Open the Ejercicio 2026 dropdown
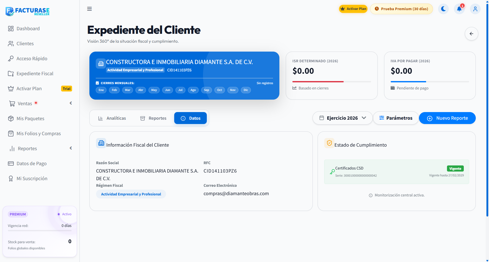Image resolution: width=489 pixels, height=262 pixels. (343, 118)
